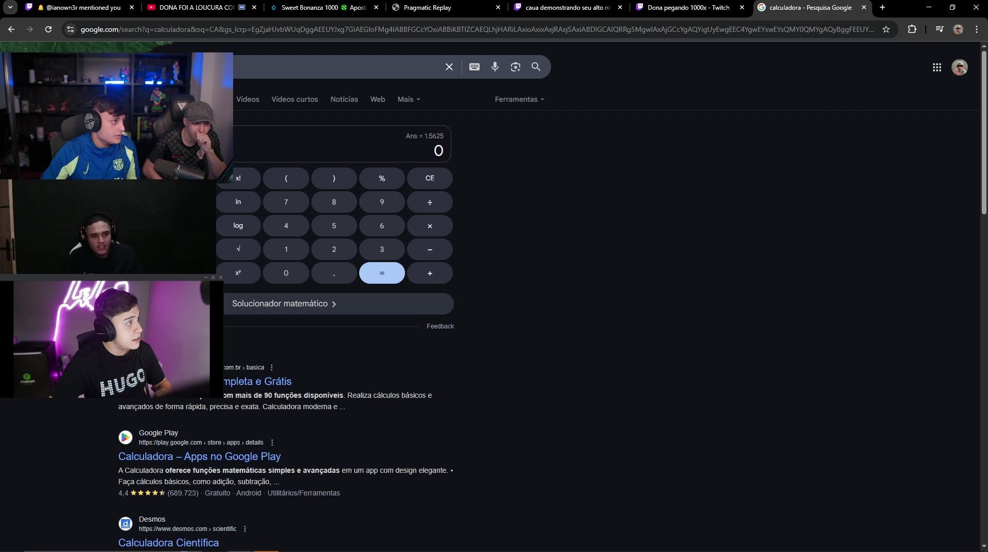Switch to the Dona pegando 1000x Twitch tab

tap(690, 7)
